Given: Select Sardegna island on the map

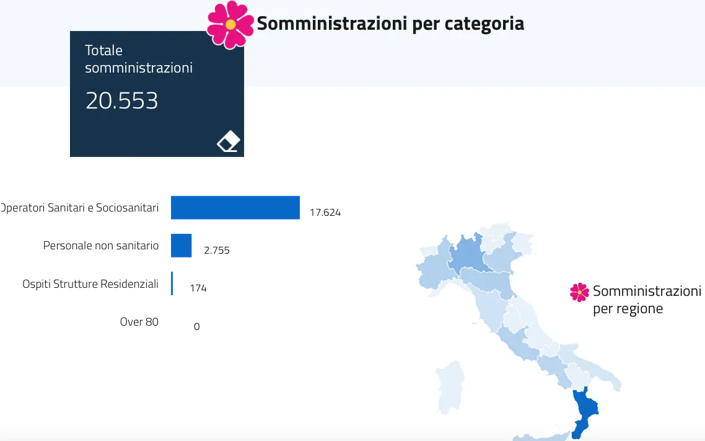Looking at the screenshot, I should tap(451, 387).
